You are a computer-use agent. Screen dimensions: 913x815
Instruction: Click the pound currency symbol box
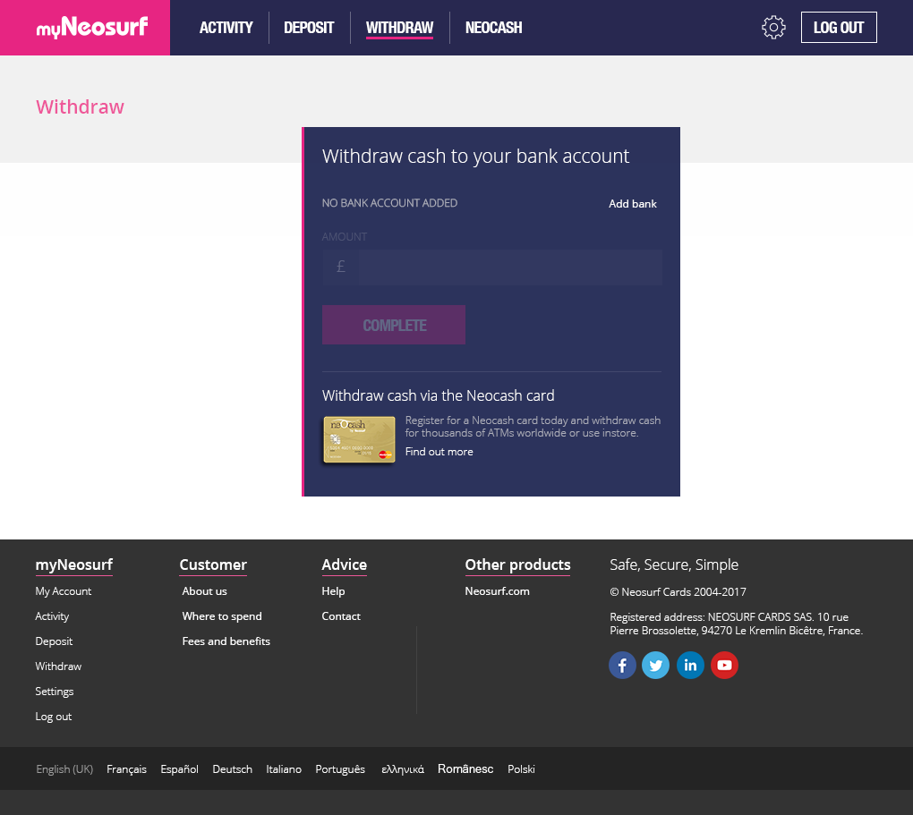tap(341, 267)
